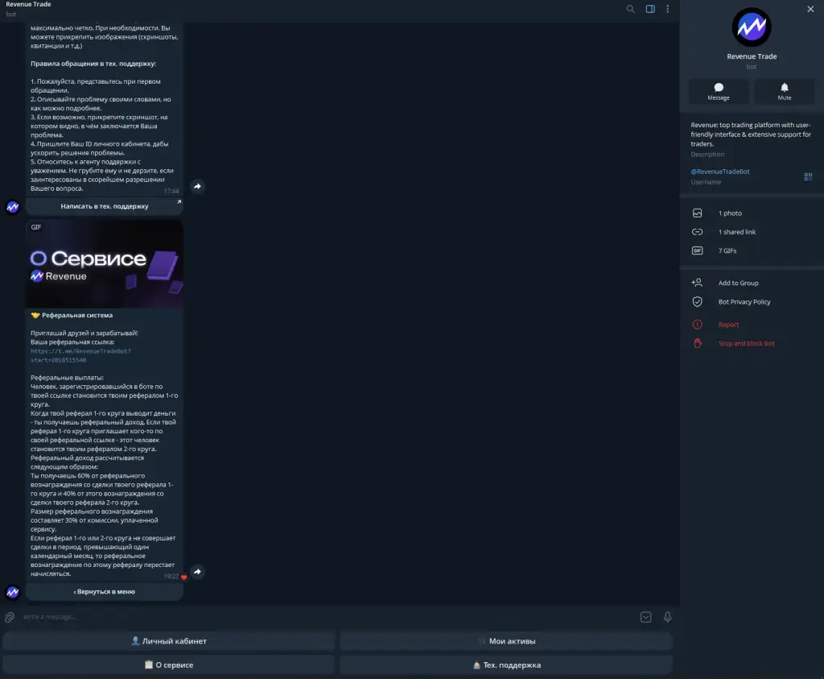Toggle the right info sidebar panel
This screenshot has height=679, width=824.
[x=650, y=9]
